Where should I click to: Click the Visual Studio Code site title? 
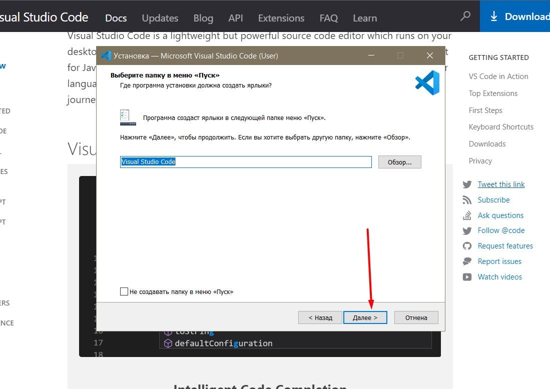tap(44, 17)
